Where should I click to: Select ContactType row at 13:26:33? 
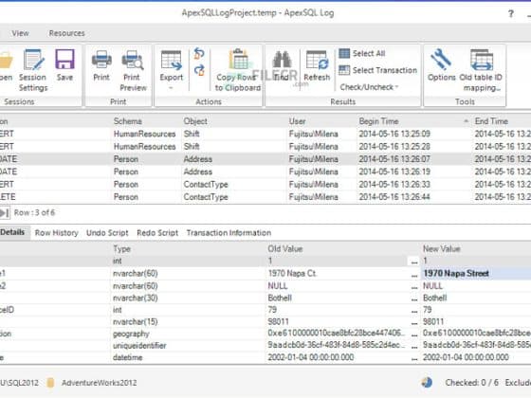(x=265, y=185)
